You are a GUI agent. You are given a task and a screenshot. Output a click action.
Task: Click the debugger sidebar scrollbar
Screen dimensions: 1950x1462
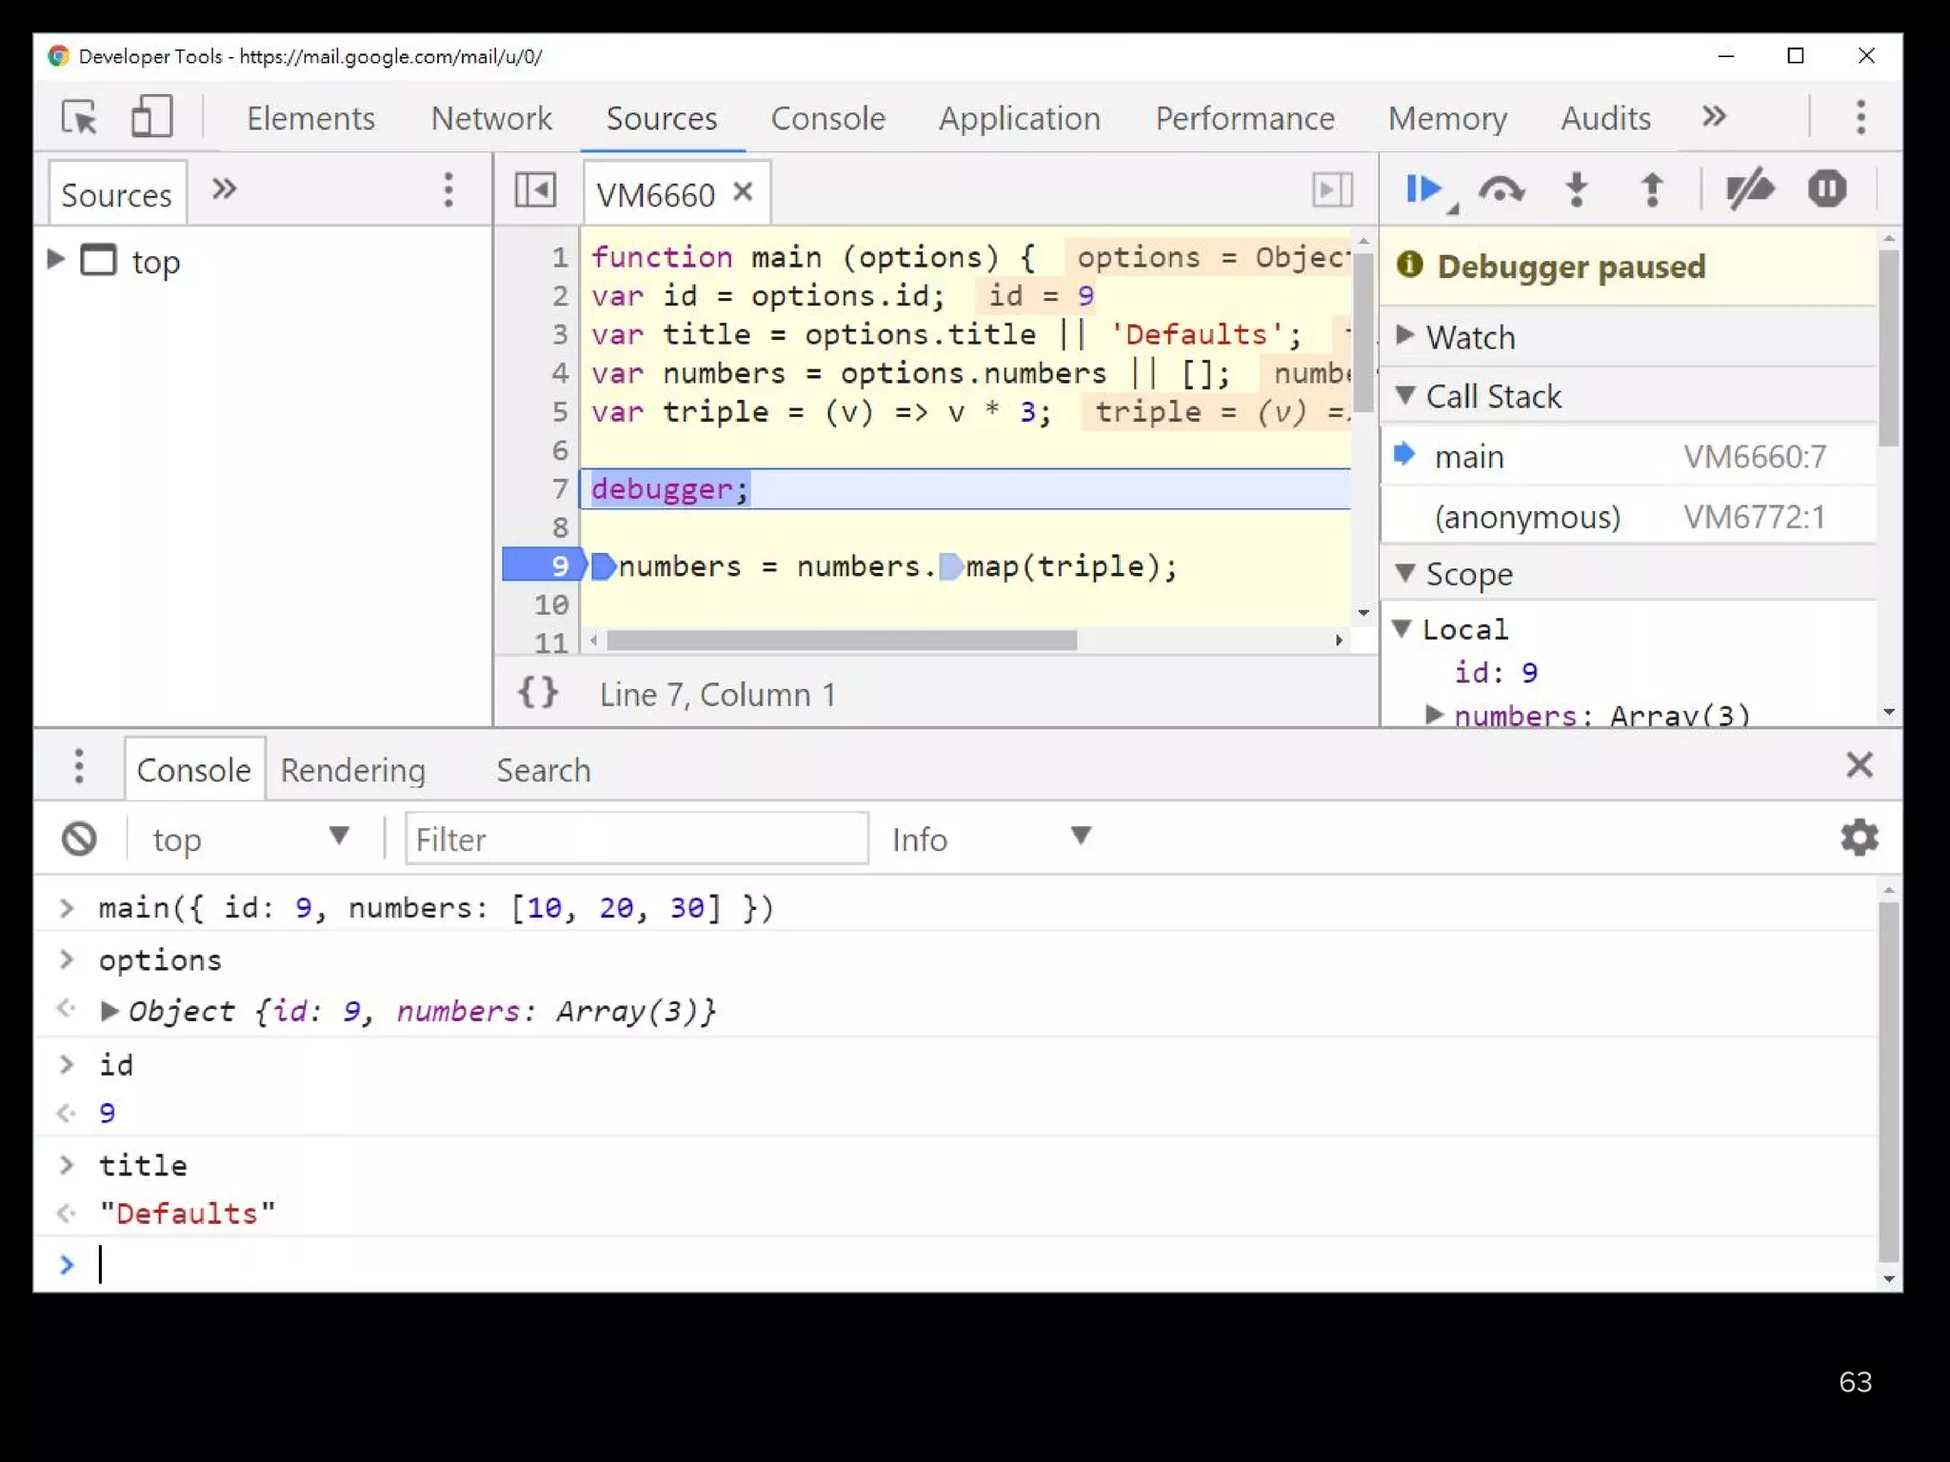tap(1889, 348)
